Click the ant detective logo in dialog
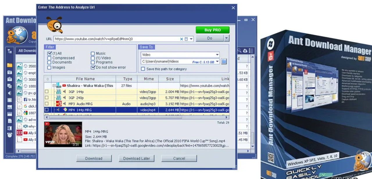This screenshot has height=179, width=372. 55,26
